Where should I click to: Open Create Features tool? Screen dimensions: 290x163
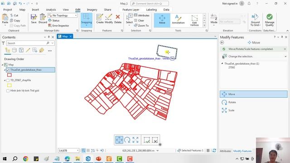tap(100, 19)
